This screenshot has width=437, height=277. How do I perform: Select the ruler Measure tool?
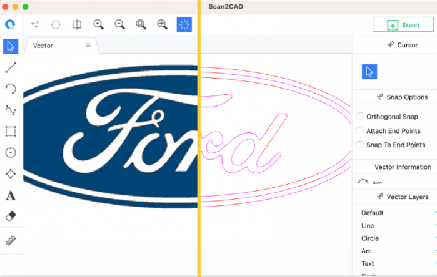tap(11, 241)
